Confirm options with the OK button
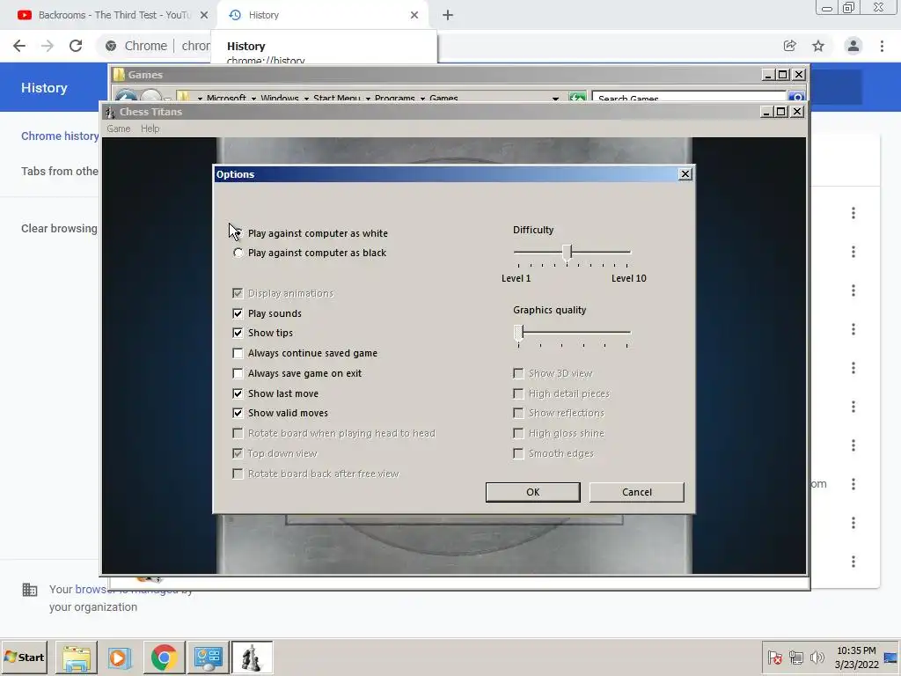 coord(532,492)
